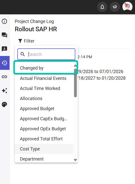Select Actual Financial Events option
This screenshot has width=135, height=184.
[44, 78]
